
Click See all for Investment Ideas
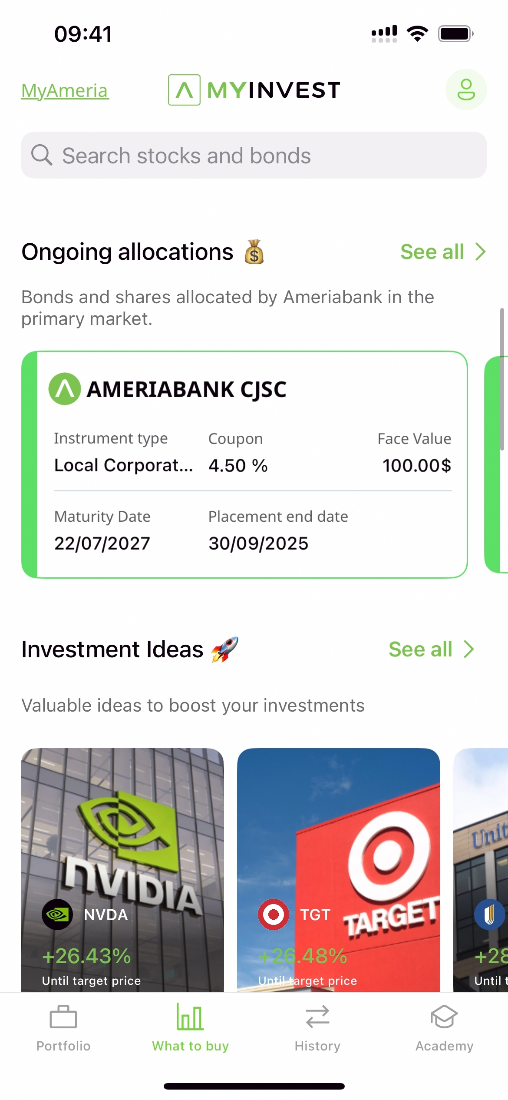[420, 649]
